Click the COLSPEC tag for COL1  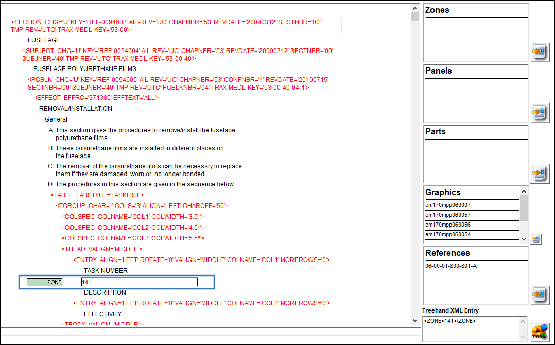(x=133, y=217)
